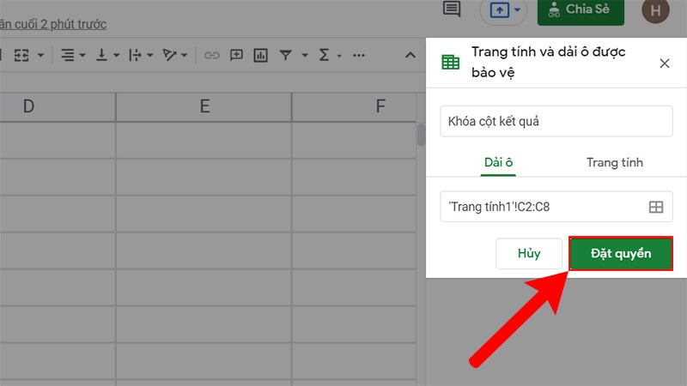Image resolution: width=687 pixels, height=386 pixels.
Task: Open text rotation dropdown arrow
Action: tap(185, 56)
